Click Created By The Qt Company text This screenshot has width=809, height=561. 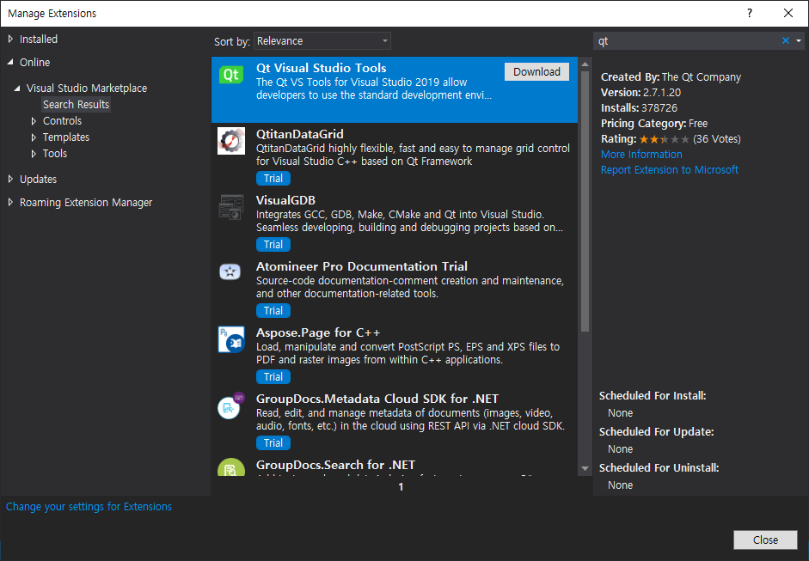[671, 76]
